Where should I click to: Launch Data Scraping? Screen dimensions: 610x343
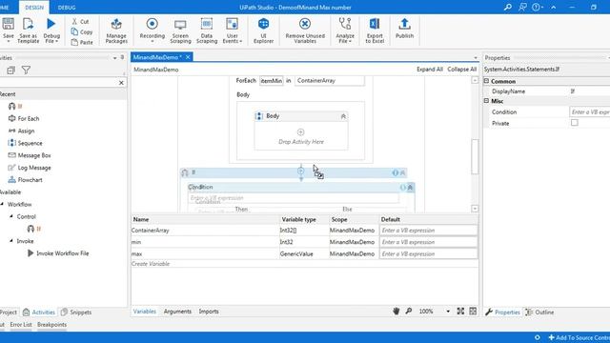(207, 30)
